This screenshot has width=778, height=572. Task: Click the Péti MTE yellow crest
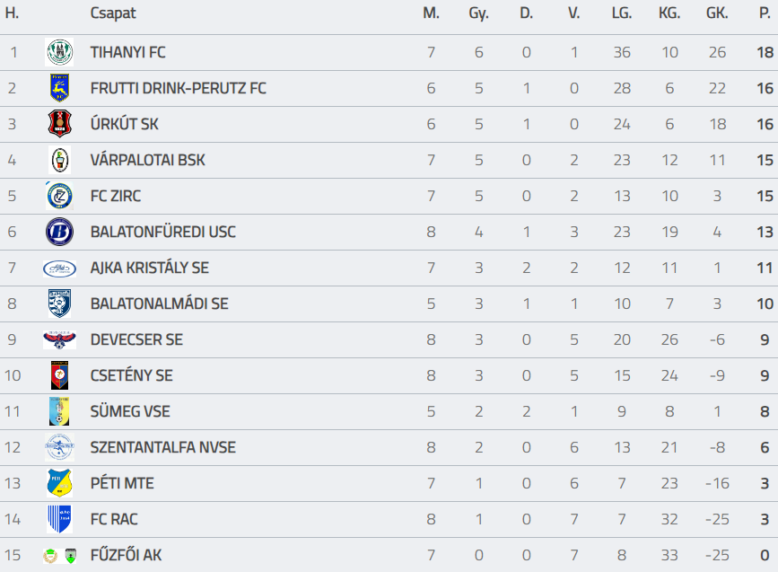(x=59, y=483)
